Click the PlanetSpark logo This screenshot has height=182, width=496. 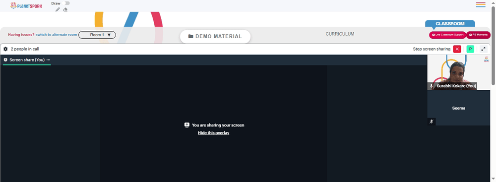coord(26,5)
